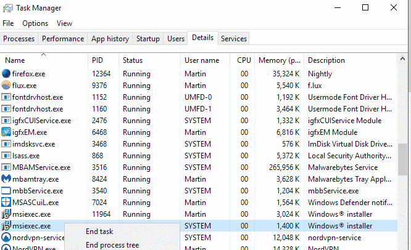The width and height of the screenshot is (411, 250).
Task: Click the igfxEM.exe Intel graphics icon
Action: [x=6, y=132]
